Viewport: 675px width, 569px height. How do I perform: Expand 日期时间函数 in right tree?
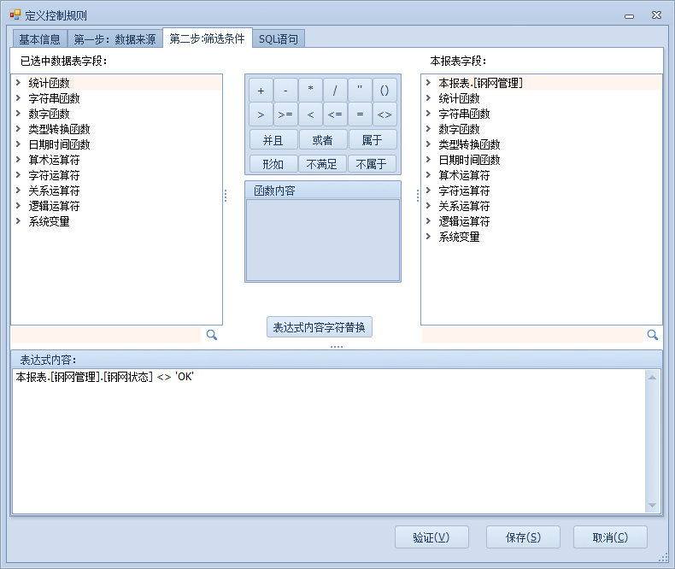(x=428, y=160)
